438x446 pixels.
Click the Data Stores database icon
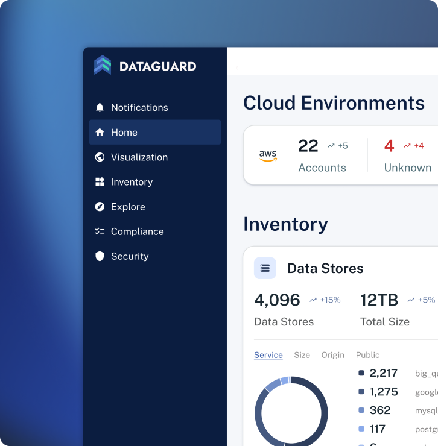pos(265,268)
